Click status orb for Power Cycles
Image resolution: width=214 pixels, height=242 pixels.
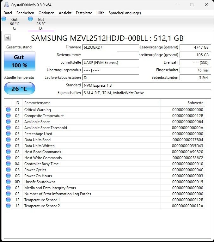pos(8,170)
